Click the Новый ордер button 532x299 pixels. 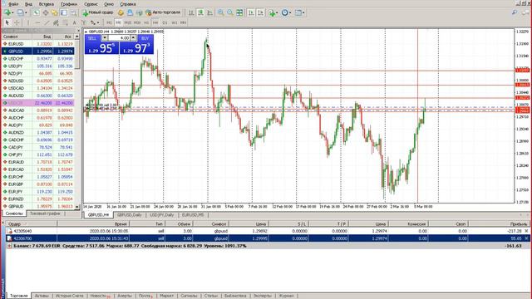pos(98,13)
